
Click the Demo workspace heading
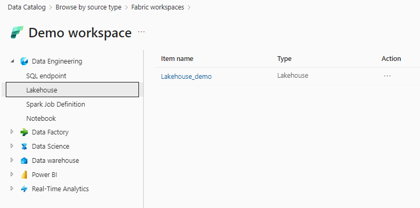(80, 33)
